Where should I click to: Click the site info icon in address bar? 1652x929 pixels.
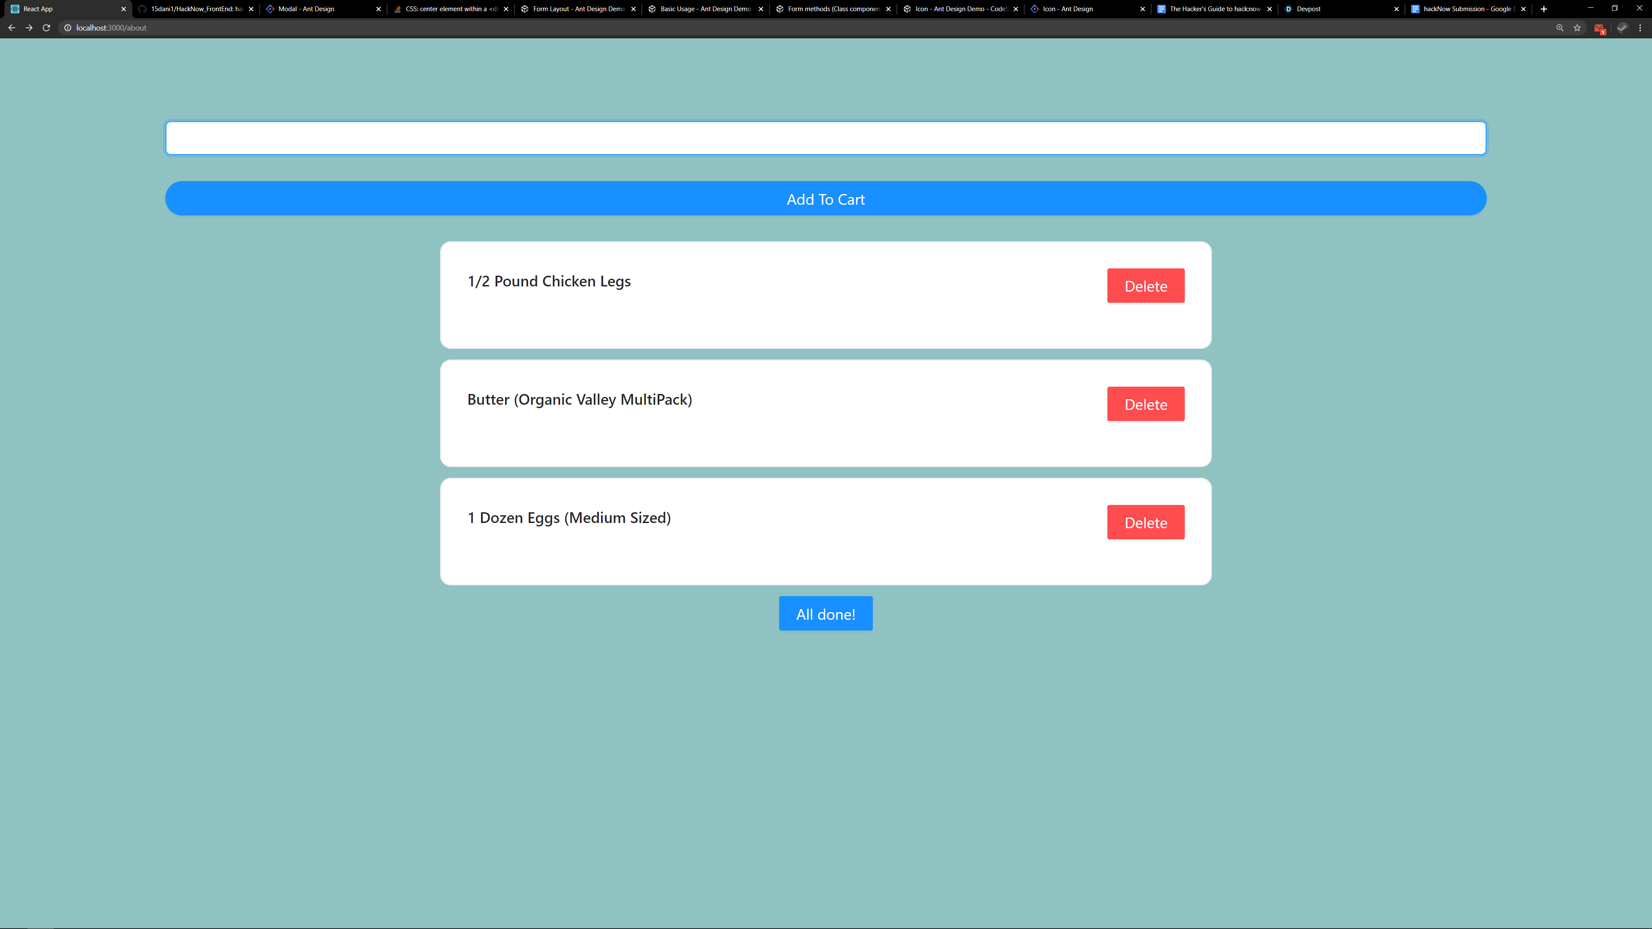(68, 28)
